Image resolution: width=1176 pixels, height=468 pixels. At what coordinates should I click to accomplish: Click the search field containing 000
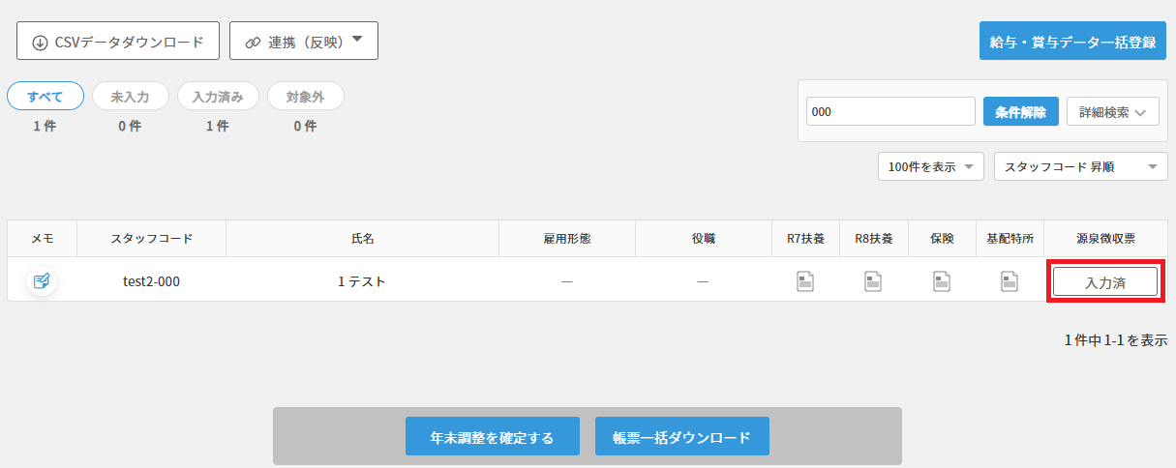(890, 111)
